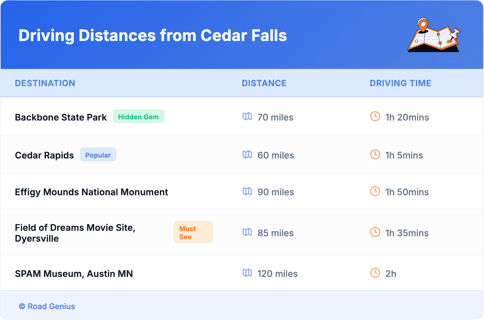Click the DISTANCE column header
Screen dimensions: 484x320
[264, 83]
